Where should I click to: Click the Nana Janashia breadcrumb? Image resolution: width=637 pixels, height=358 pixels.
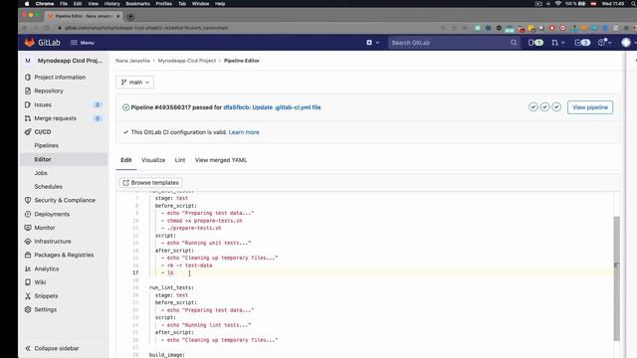point(132,61)
